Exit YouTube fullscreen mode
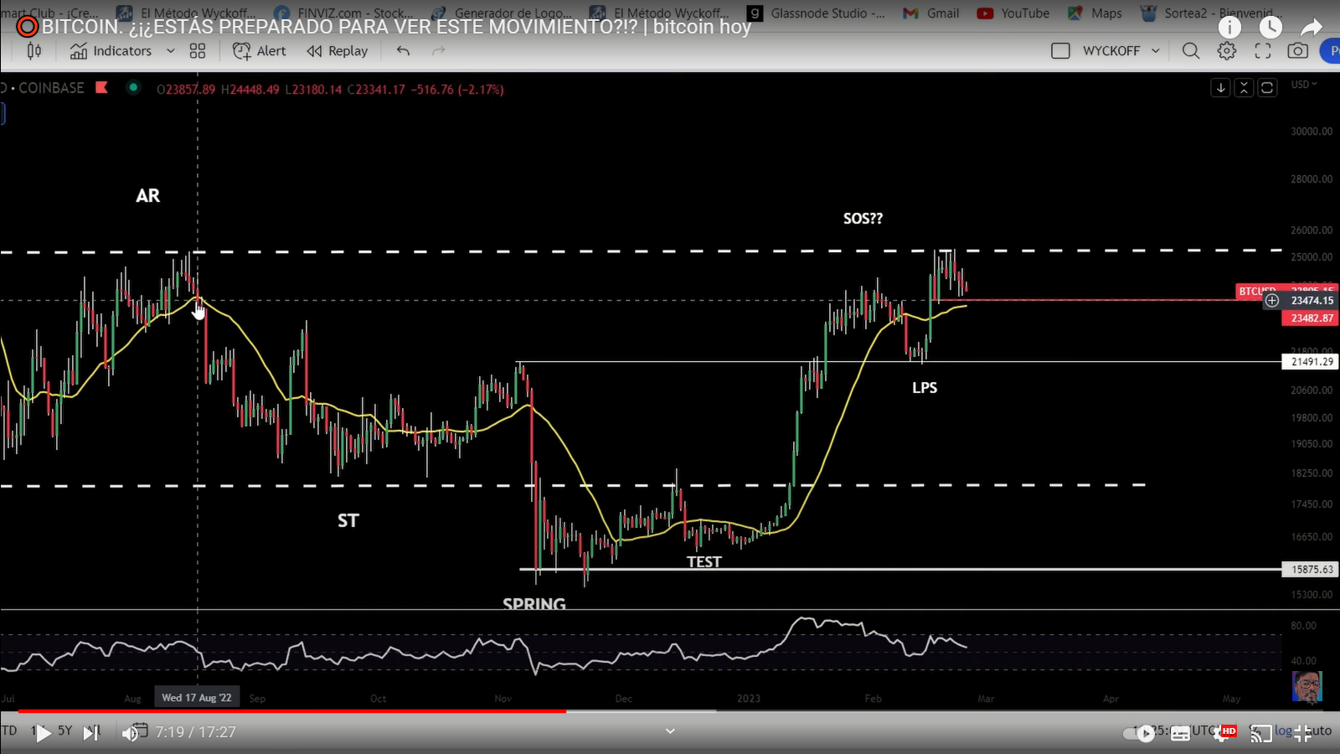Viewport: 1340px width, 754px height. (1303, 734)
